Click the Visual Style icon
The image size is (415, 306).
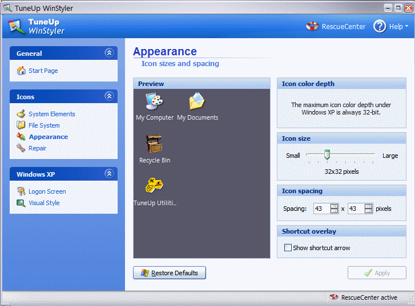[21, 203]
